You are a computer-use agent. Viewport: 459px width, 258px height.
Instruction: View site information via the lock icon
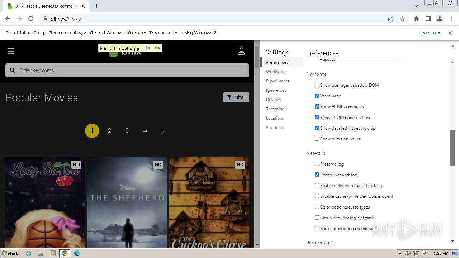coord(45,19)
